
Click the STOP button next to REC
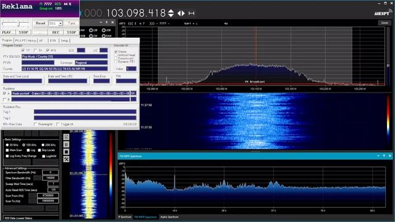[72, 32]
